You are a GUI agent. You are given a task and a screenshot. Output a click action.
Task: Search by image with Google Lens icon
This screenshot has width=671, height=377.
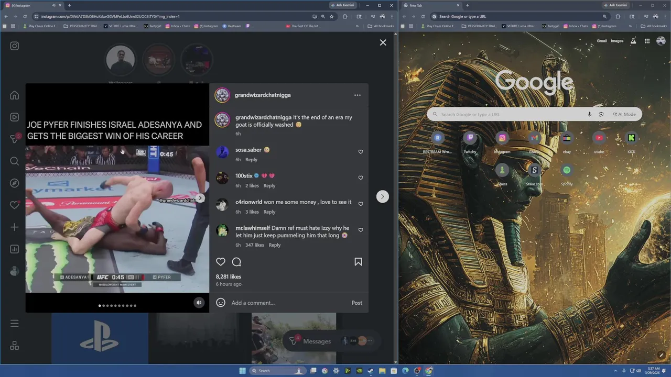[x=601, y=114]
